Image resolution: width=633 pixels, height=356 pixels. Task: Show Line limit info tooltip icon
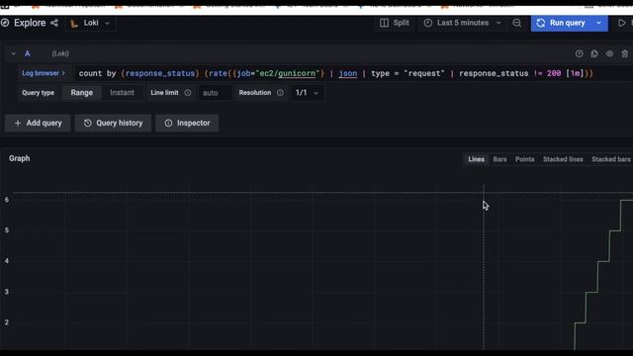188,93
